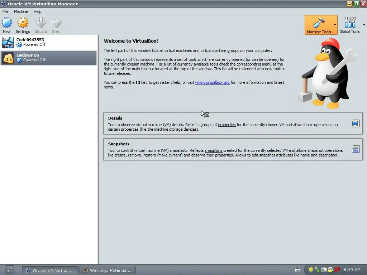Click the red magnifier tray icon
Screen dimensions: 367x275
point(337,270)
